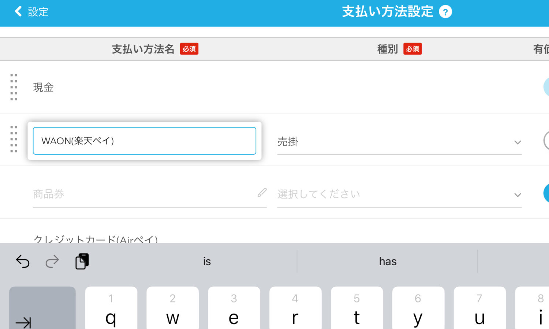Tap the y key
Viewport: 549px width, 329px height.
[418, 308]
